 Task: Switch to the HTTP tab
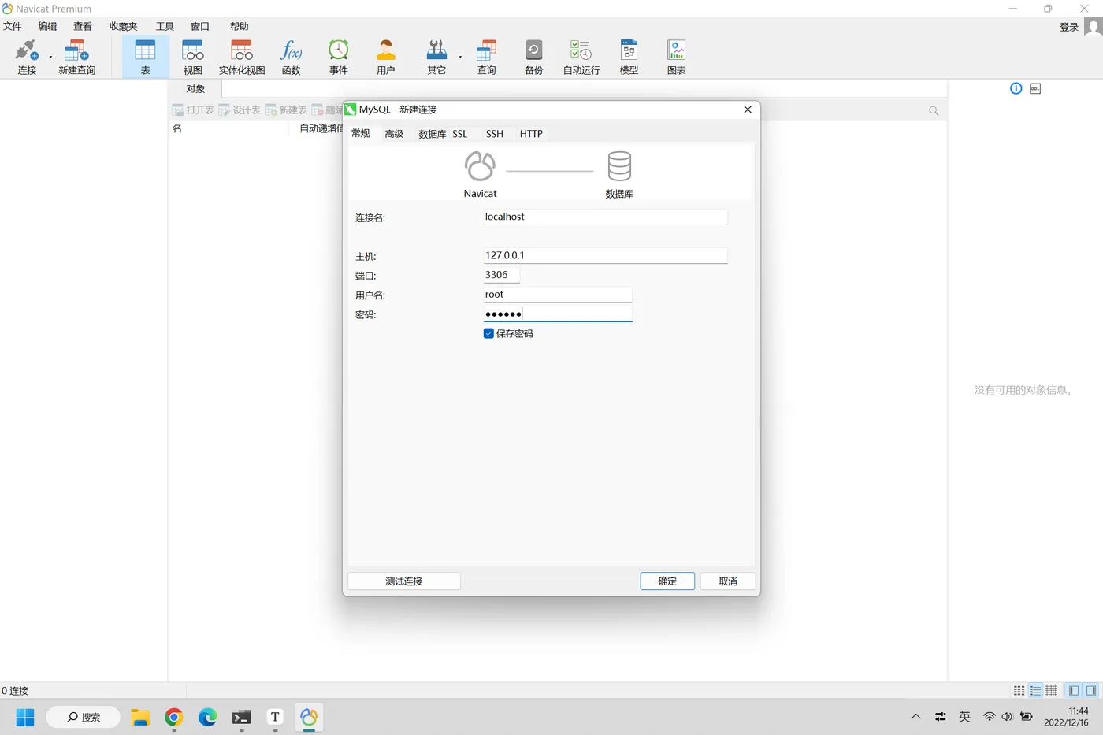coord(531,134)
